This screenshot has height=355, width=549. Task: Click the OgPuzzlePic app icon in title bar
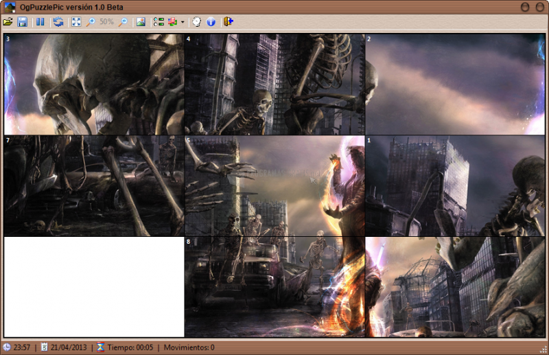10,7
